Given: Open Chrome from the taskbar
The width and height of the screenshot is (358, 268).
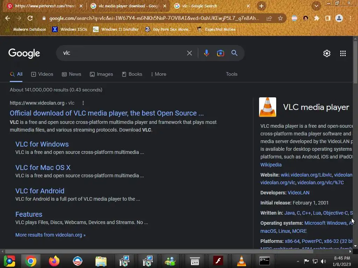Looking at the screenshot, I should (x=31, y=261).
